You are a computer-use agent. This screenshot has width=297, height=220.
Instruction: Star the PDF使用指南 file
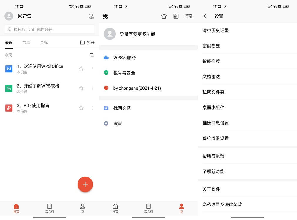click(x=81, y=108)
